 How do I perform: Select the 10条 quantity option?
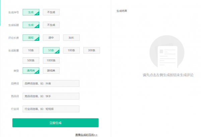coord(31,50)
